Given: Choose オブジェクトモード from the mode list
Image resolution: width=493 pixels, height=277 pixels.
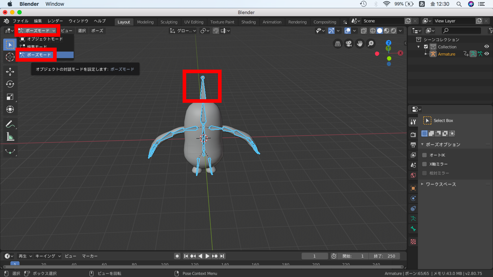Looking at the screenshot, I should (x=45, y=39).
